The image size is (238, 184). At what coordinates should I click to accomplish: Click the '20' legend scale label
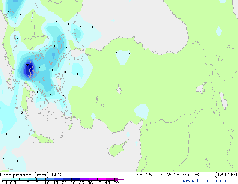pyautogui.click(x=64, y=182)
